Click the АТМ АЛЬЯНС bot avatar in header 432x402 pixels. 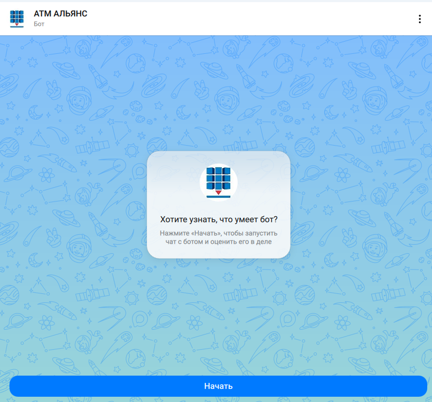(x=17, y=18)
